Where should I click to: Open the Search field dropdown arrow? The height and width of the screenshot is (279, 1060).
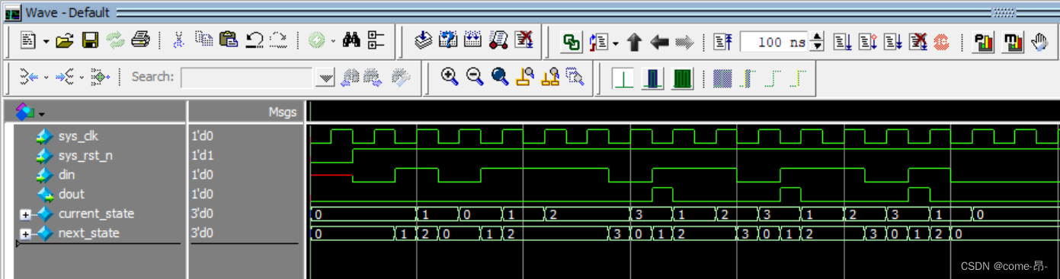[325, 77]
